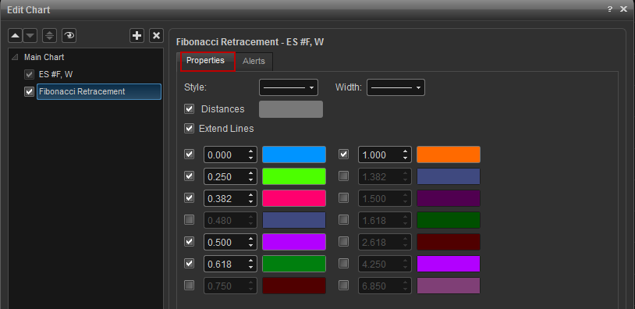This screenshot has width=635, height=309.
Task: Toggle the ES #F, W checkbox
Action: coord(29,74)
